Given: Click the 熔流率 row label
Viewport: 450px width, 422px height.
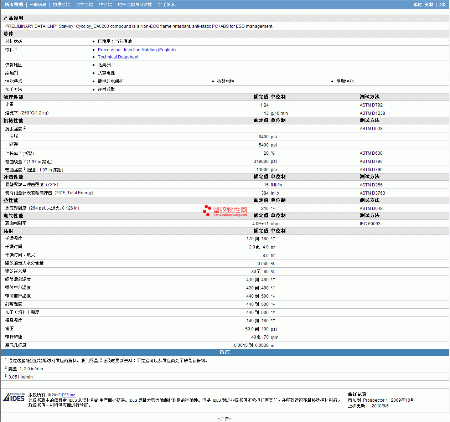Looking at the screenshot, I should click(27, 113).
